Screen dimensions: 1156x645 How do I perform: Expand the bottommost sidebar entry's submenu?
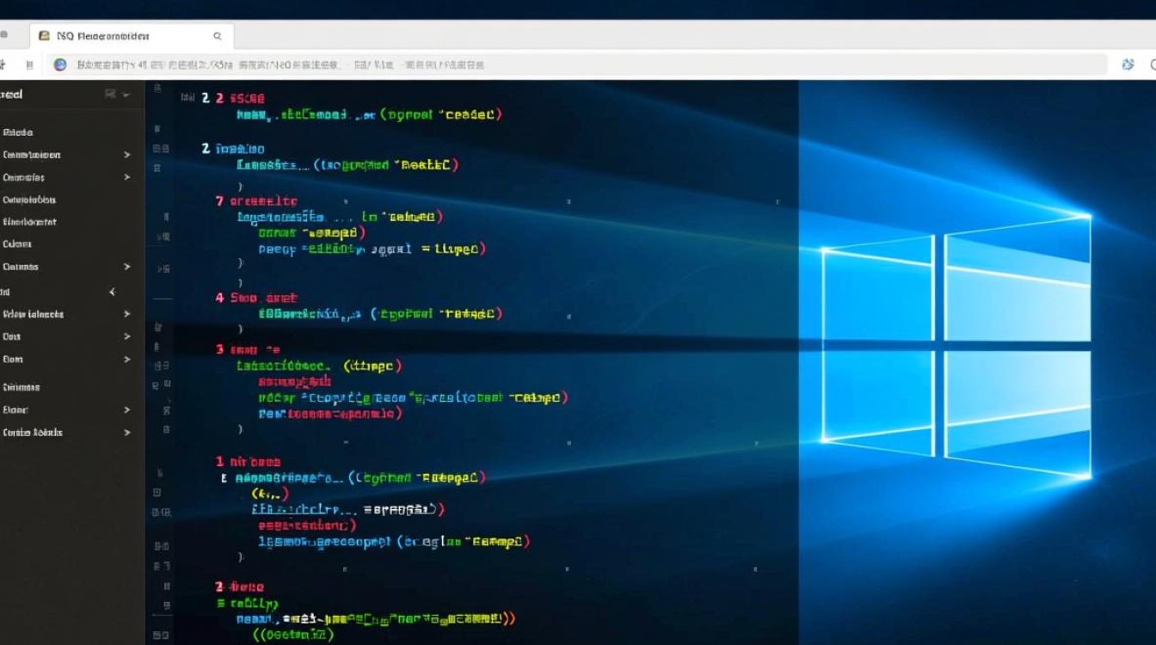pos(125,433)
